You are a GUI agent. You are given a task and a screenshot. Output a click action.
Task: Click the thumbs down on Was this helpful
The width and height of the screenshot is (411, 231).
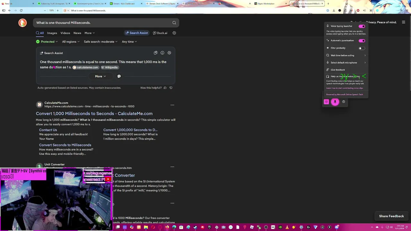click(171, 88)
